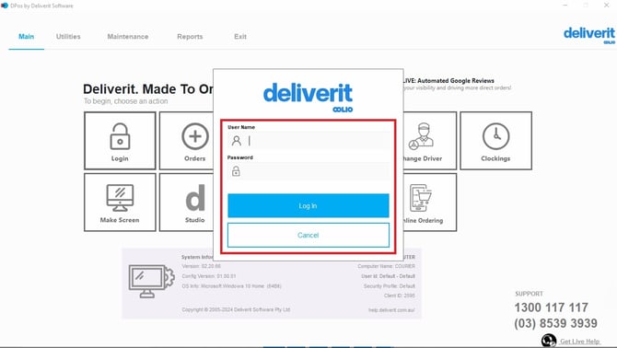Image resolution: width=617 pixels, height=348 pixels.
Task: Focus the Password input field
Action: pos(308,171)
